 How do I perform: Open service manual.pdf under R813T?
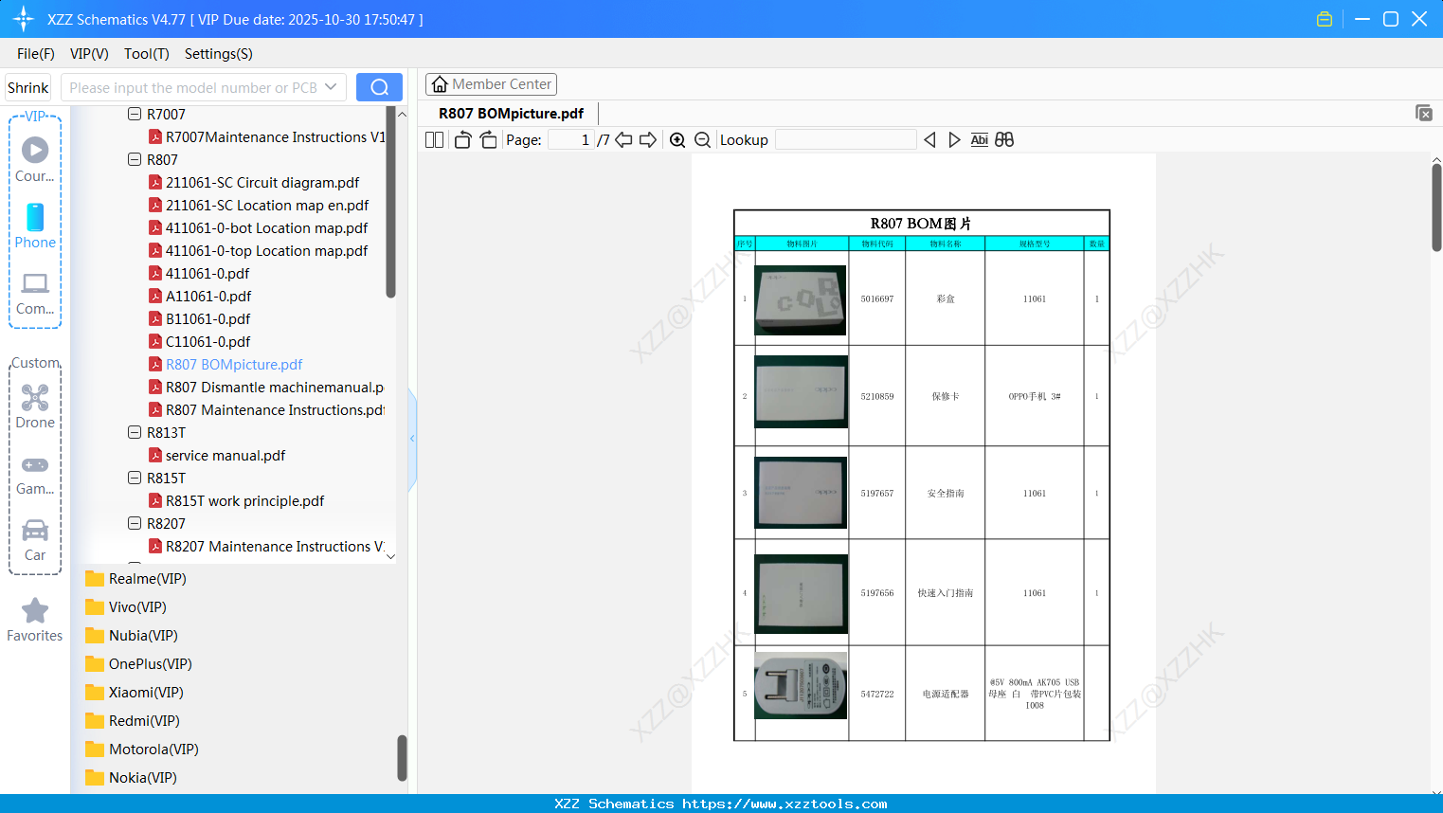coord(225,455)
